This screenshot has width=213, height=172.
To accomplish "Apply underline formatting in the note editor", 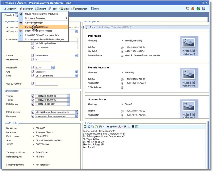I will click(133, 127).
